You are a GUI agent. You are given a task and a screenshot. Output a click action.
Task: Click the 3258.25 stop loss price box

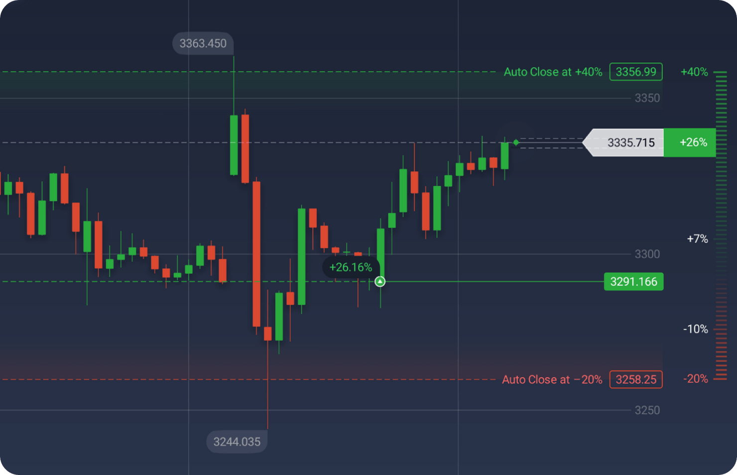[636, 379]
